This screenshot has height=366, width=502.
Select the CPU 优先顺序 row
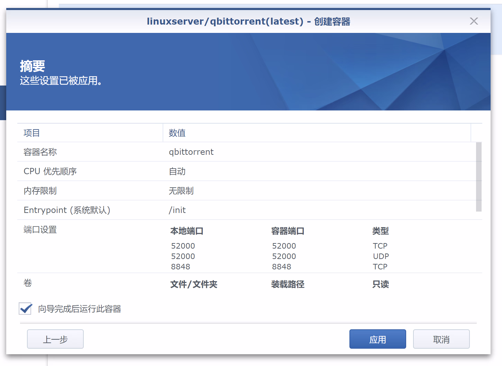click(50, 171)
